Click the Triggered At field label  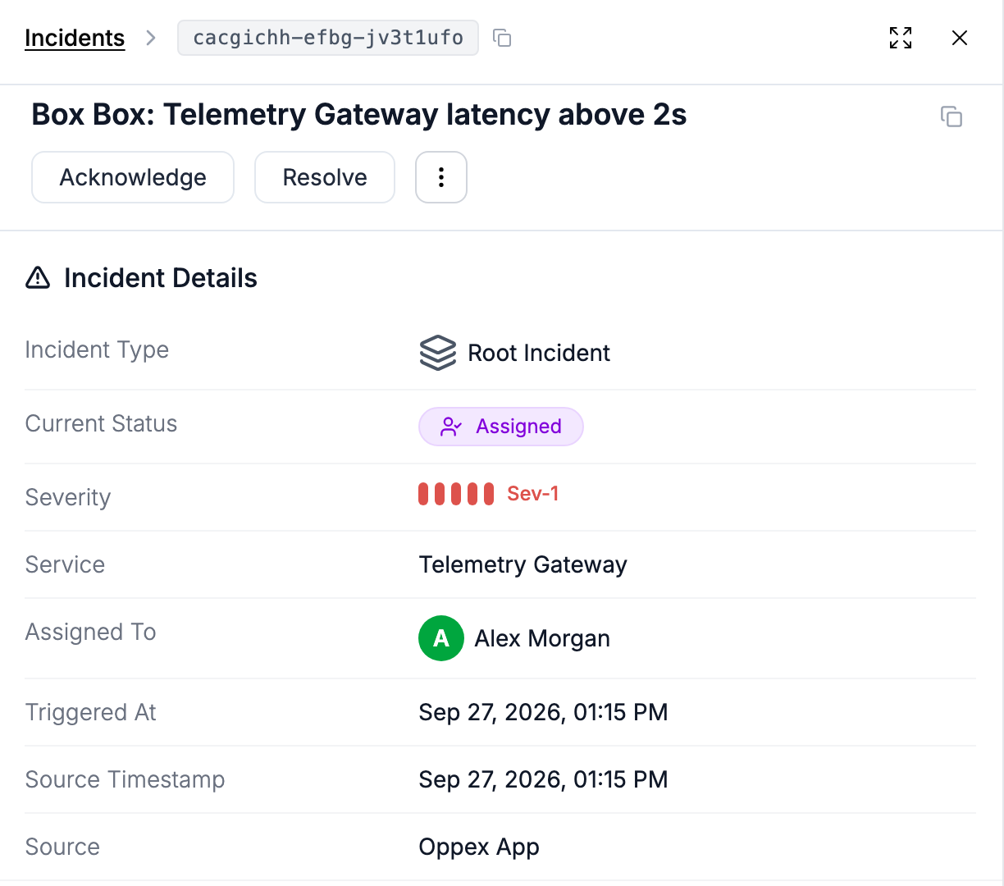[90, 712]
